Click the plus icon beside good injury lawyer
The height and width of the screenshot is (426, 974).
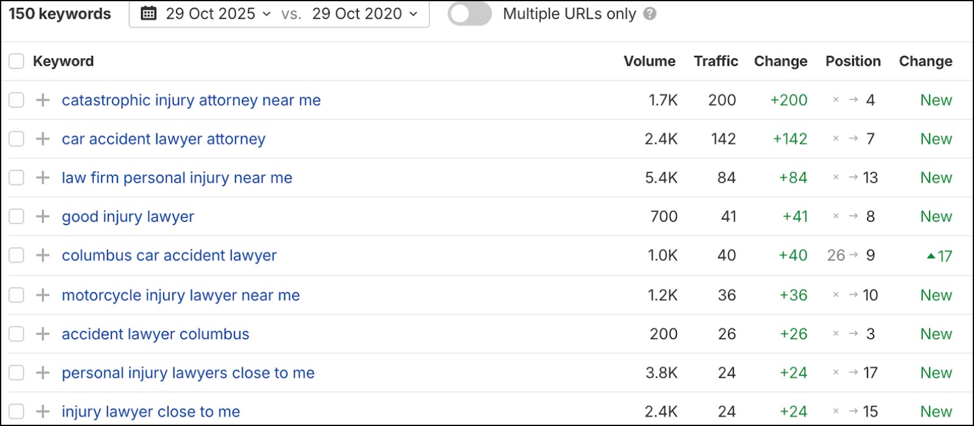click(42, 216)
